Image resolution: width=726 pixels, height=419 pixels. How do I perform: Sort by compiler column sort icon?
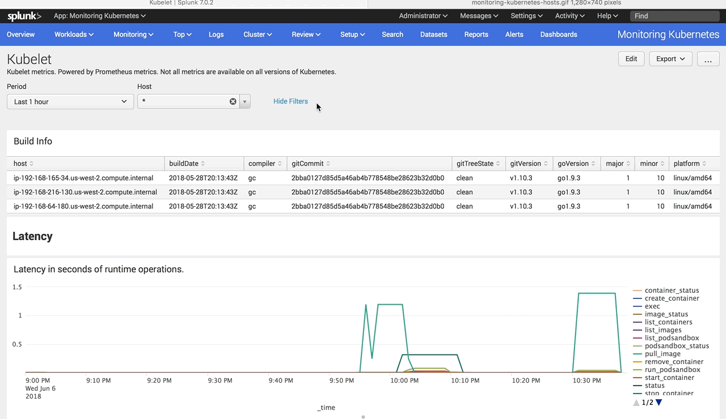tap(280, 164)
